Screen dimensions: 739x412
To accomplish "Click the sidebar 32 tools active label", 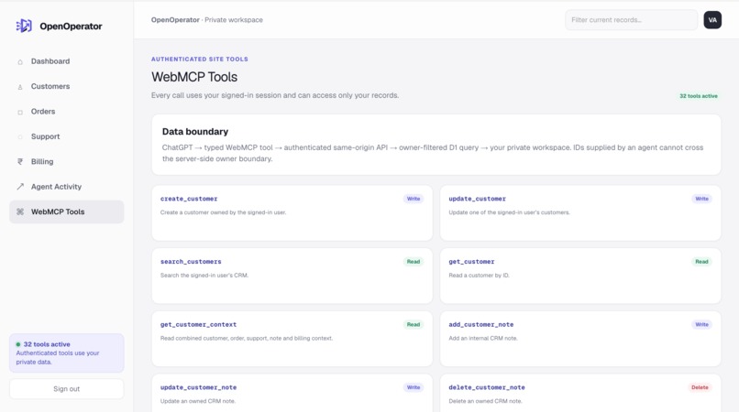I will (47, 344).
